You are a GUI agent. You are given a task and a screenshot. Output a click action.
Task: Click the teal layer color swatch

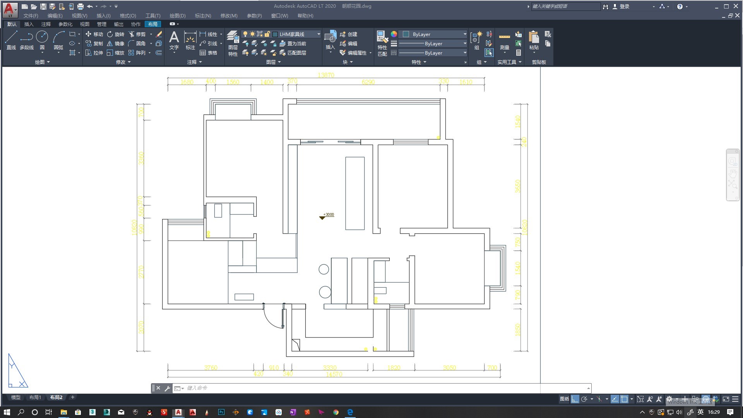pos(275,34)
